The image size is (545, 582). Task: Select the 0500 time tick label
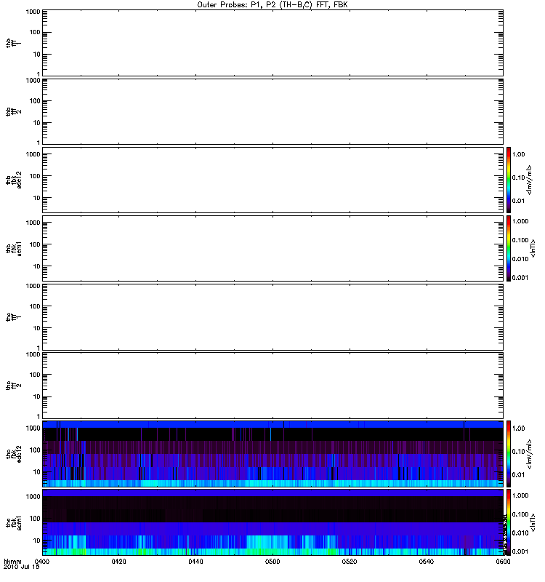272,562
